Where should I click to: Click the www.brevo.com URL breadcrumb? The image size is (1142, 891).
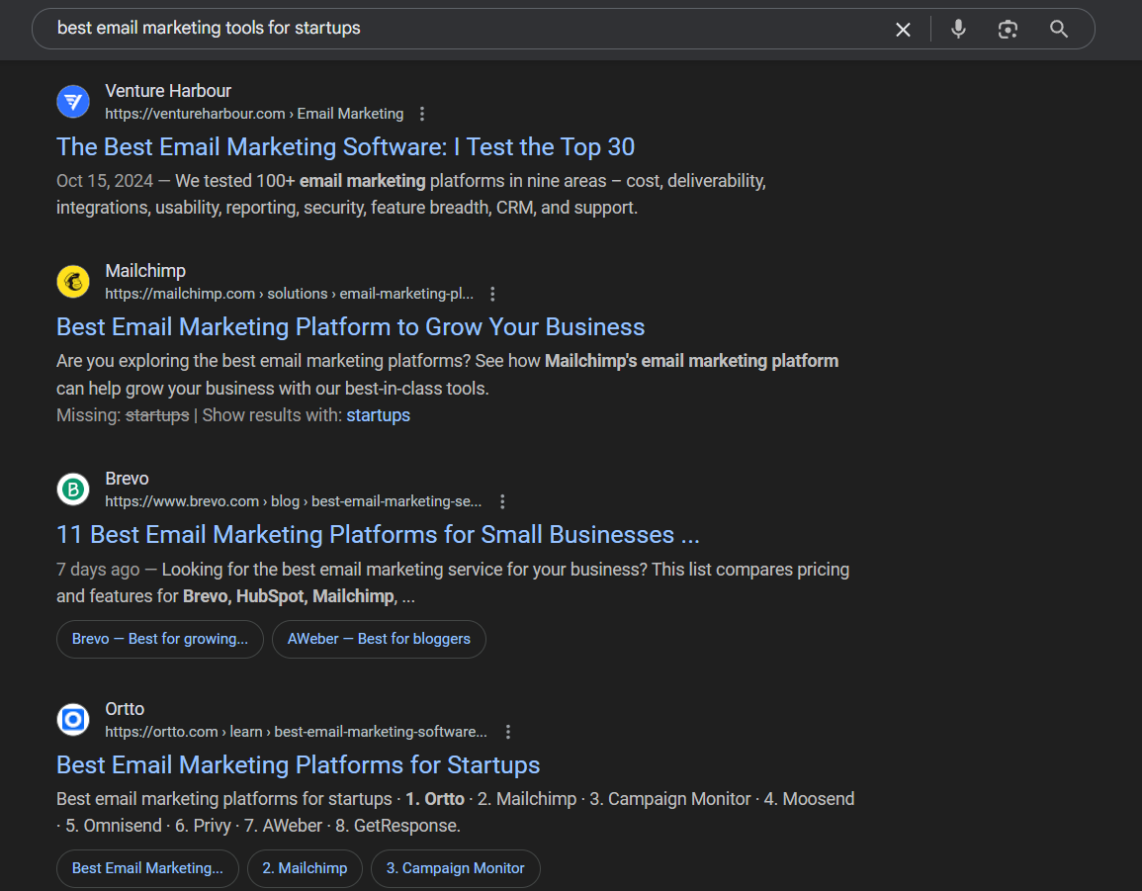pyautogui.click(x=293, y=501)
